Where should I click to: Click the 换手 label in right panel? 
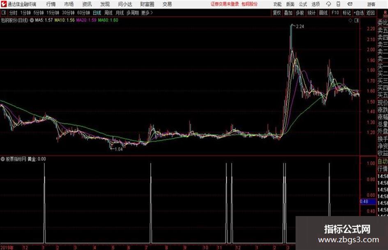383,139
